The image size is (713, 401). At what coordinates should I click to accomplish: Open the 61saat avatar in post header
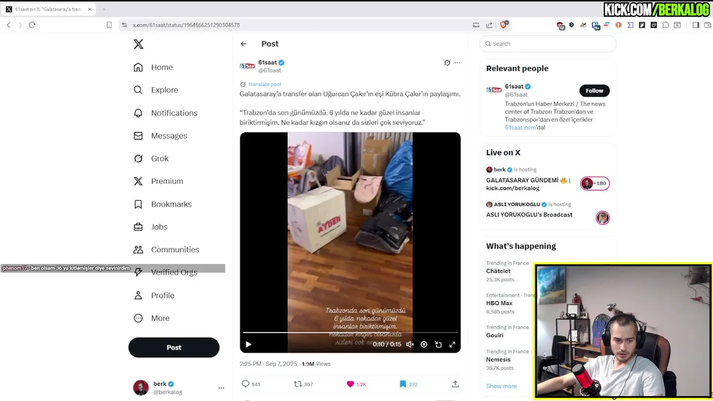tap(247, 66)
